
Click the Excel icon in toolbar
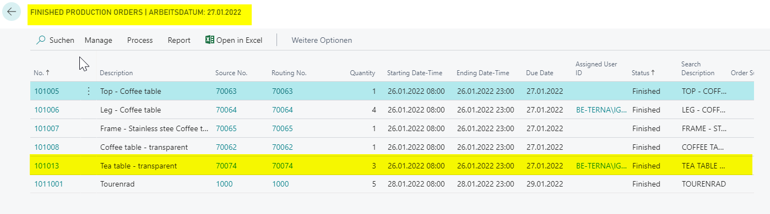(x=209, y=40)
